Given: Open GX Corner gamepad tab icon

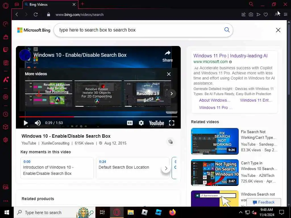Looking at the screenshot, I should (x=17, y=4).
